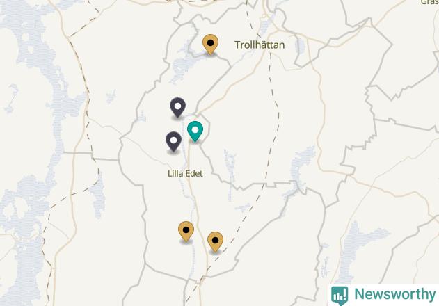Select the lower dark gray map pin
439x306 pixels.
click(174, 142)
